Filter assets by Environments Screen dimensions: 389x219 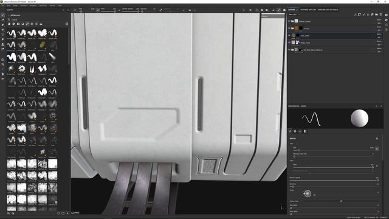[41, 24]
